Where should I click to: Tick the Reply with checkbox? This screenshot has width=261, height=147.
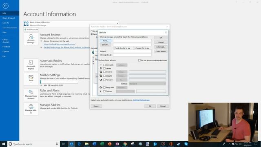tap(104, 87)
